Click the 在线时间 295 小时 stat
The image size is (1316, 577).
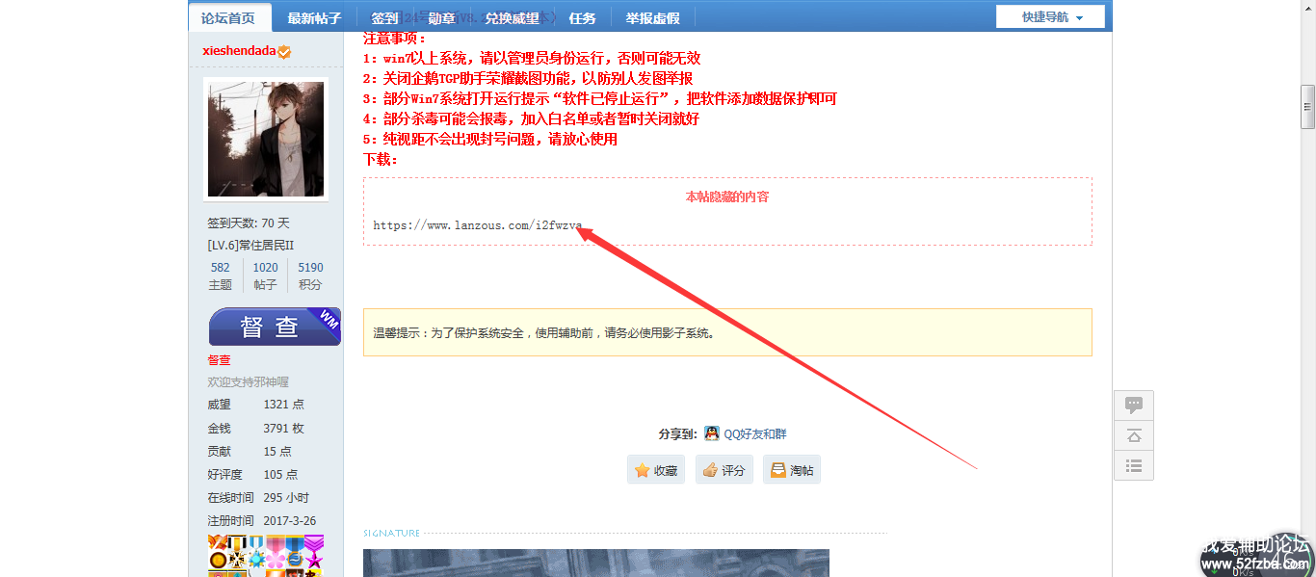[x=258, y=497]
